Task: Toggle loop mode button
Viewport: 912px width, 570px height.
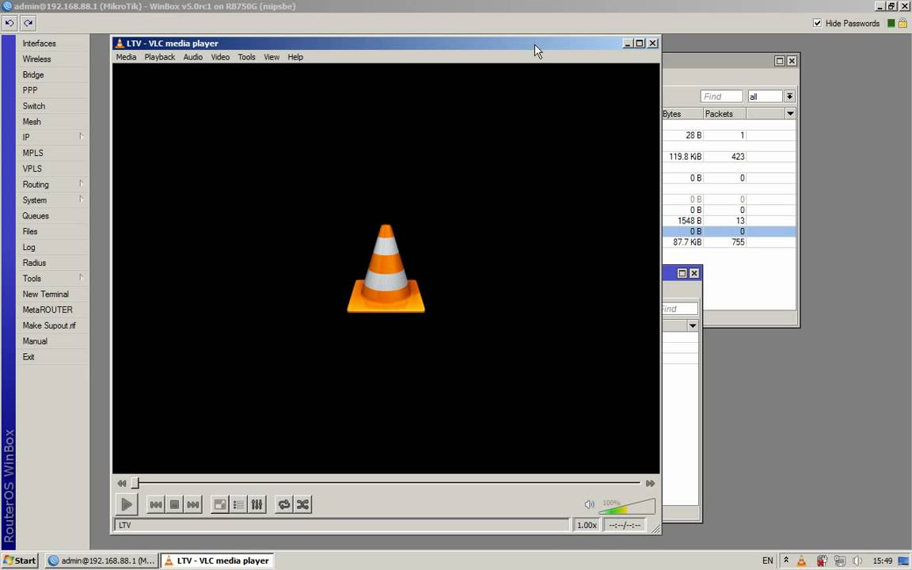Action: coord(283,504)
